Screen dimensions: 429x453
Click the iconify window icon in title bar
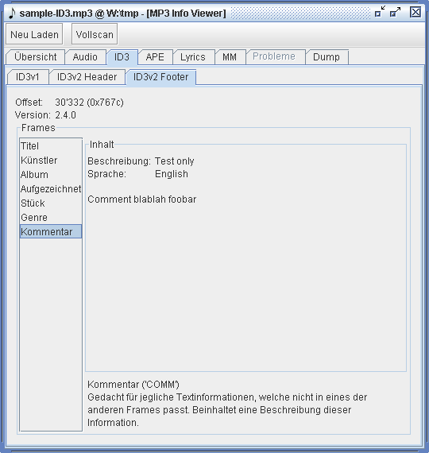click(380, 12)
